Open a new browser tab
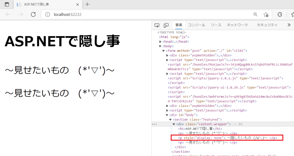This screenshot has width=294, height=156. tap(87, 4)
